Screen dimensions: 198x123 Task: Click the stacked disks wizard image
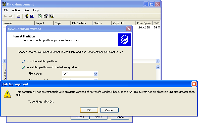tap(124, 39)
